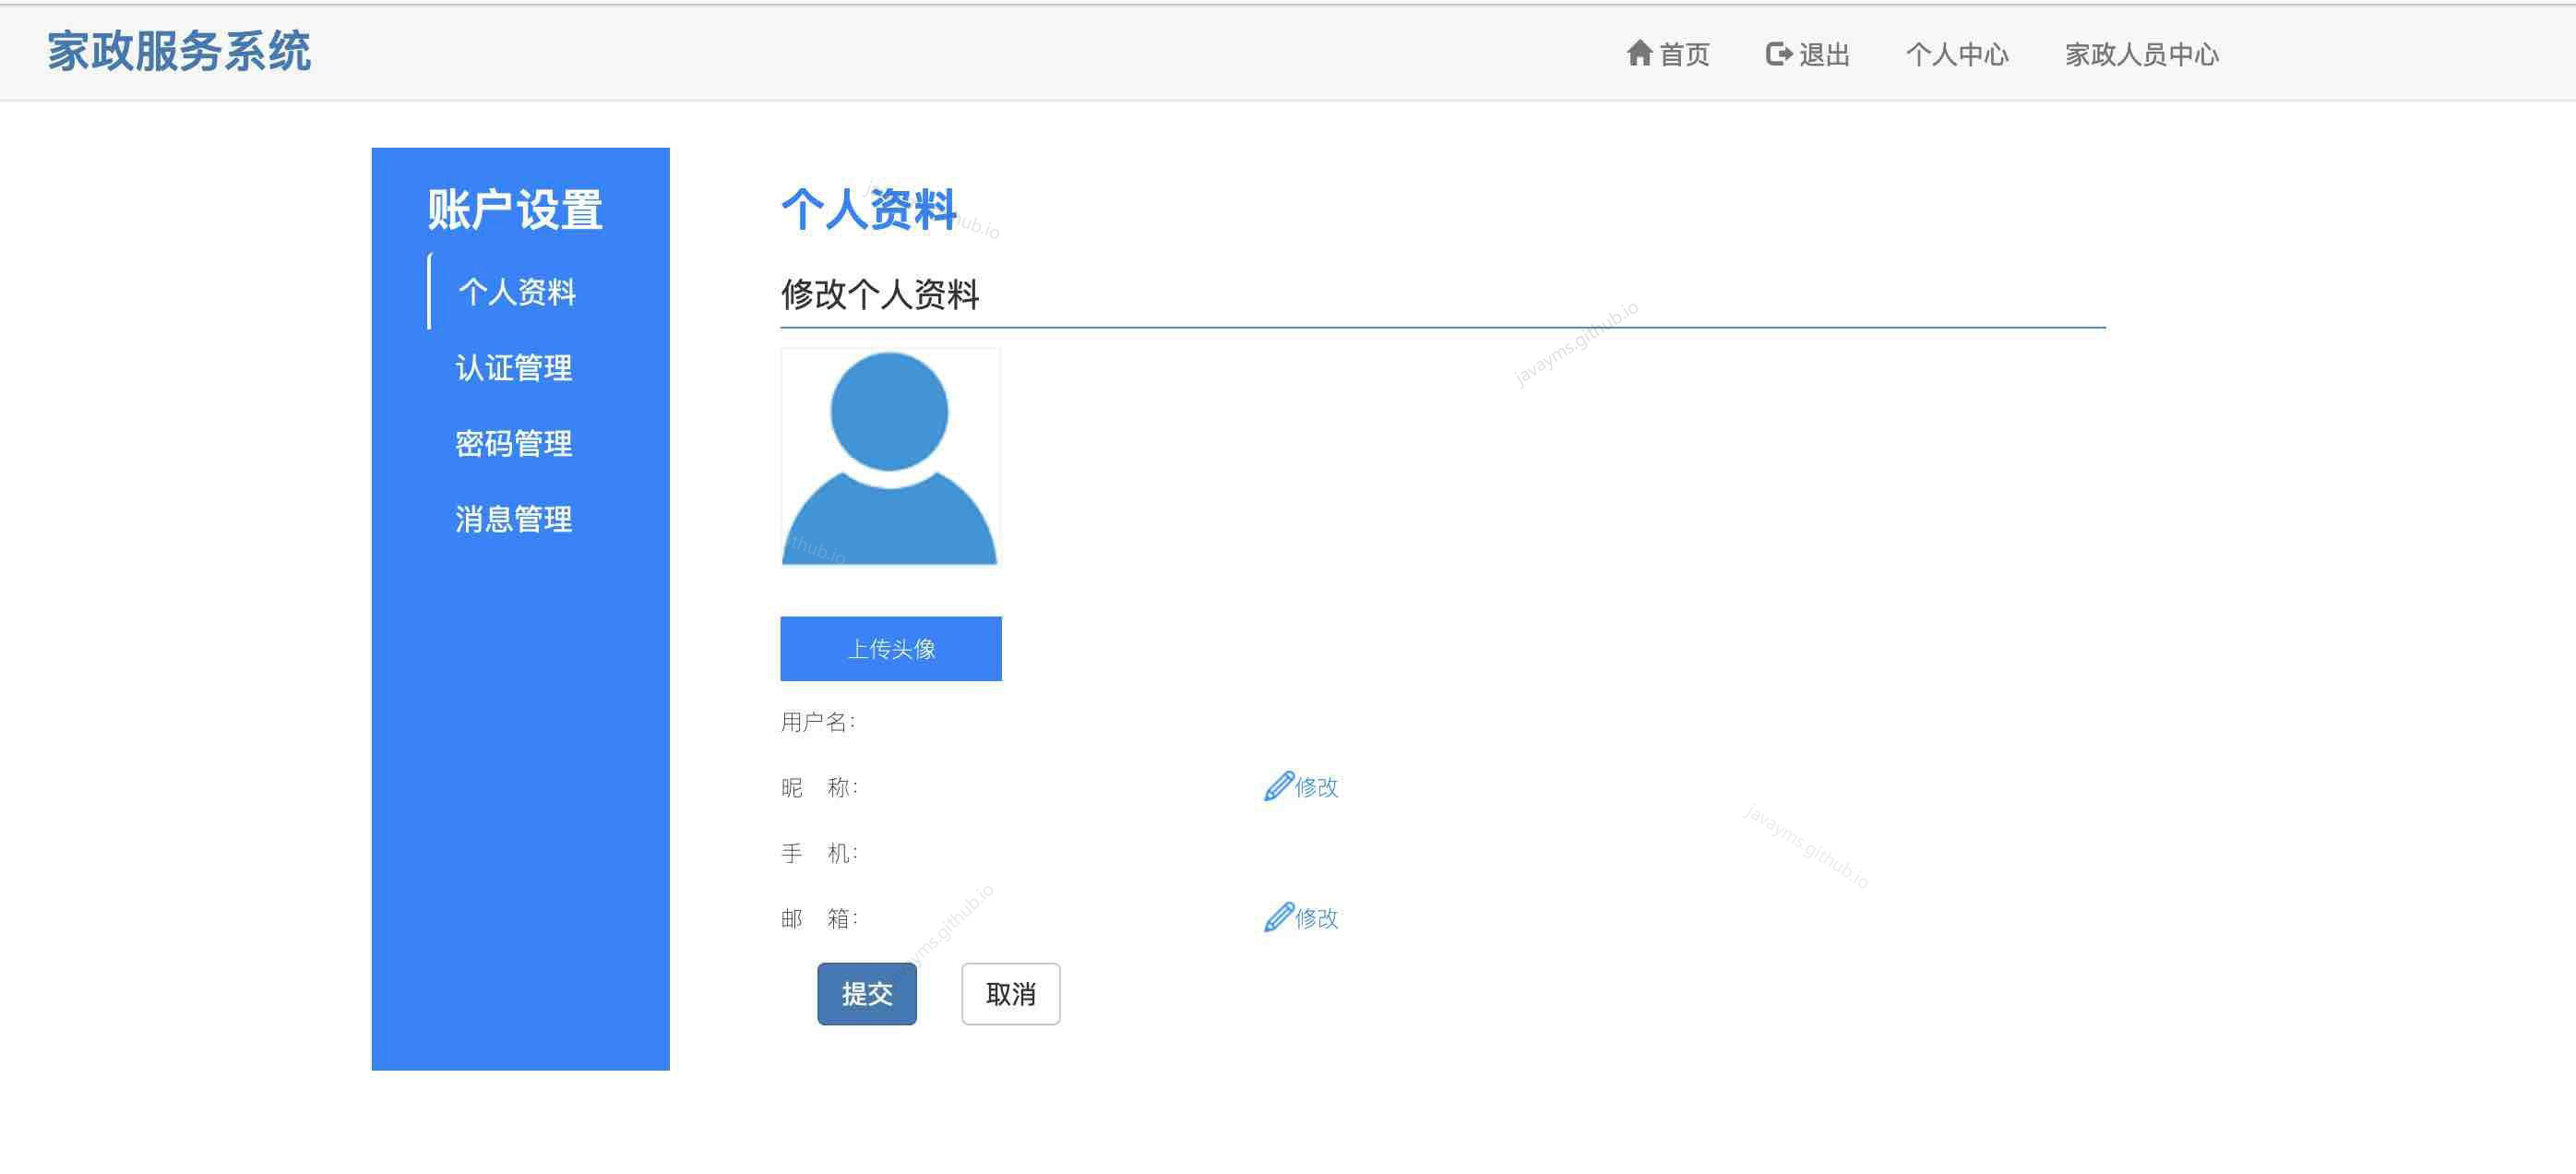Select 退出 to log out
The height and width of the screenshot is (1174, 2576).
(1808, 54)
